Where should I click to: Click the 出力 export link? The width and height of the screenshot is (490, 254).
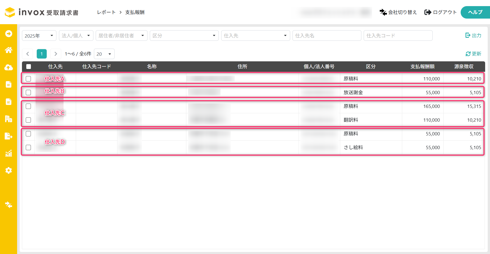473,35
